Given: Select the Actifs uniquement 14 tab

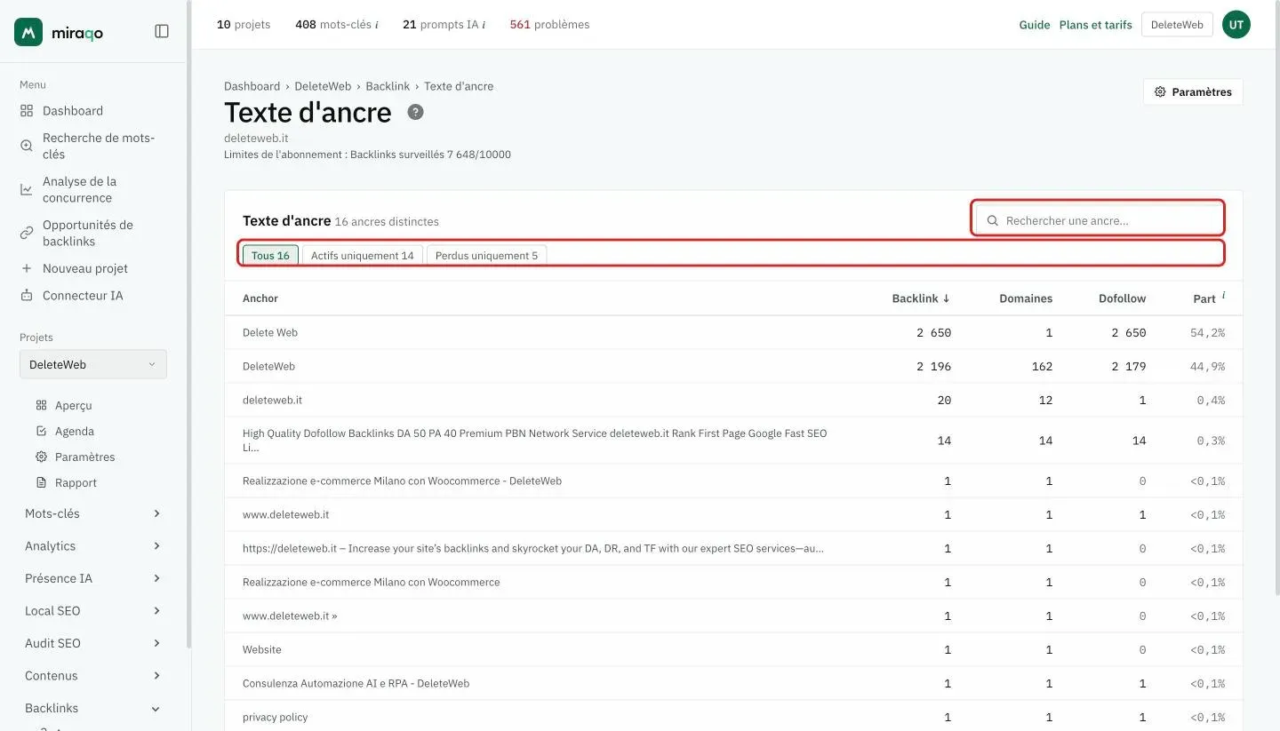Looking at the screenshot, I should [x=363, y=256].
